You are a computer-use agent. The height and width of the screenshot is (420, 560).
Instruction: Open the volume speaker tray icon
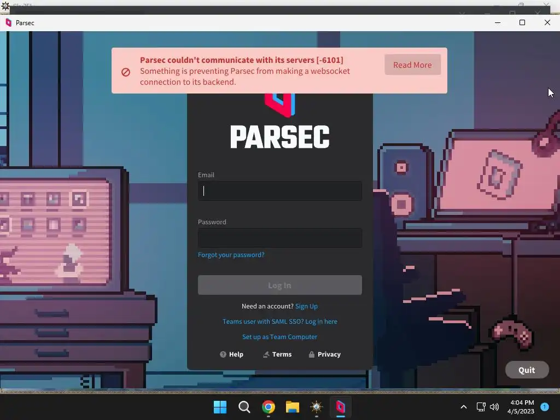[494, 407]
